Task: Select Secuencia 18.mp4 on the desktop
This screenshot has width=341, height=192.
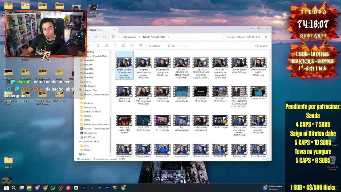Action: (94, 10)
